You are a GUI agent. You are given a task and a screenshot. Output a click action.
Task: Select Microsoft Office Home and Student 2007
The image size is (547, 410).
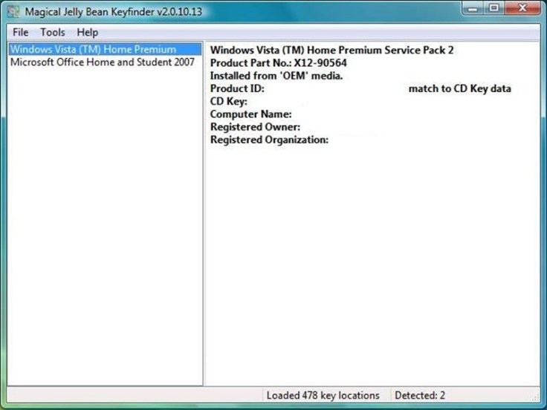[x=102, y=62]
